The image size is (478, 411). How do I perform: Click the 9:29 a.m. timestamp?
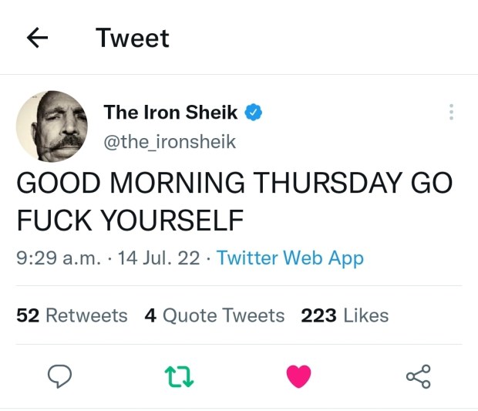(59, 258)
